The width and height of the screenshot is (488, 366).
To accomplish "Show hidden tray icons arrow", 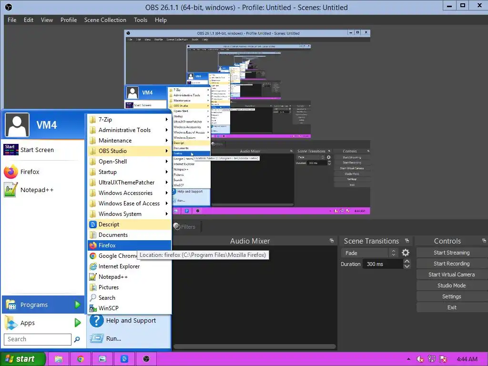I will 408,359.
